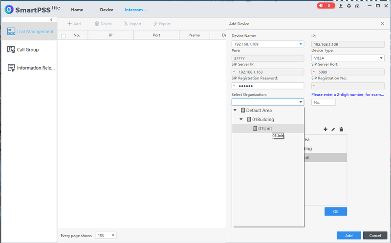Open Call Group in the sidebar
391x243 pixels.
[28, 50]
